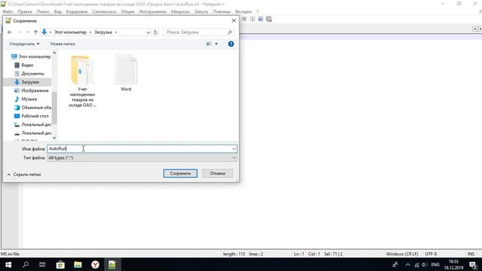Select Музыка in navigation pane
The height and width of the screenshot is (271, 482).
point(29,99)
